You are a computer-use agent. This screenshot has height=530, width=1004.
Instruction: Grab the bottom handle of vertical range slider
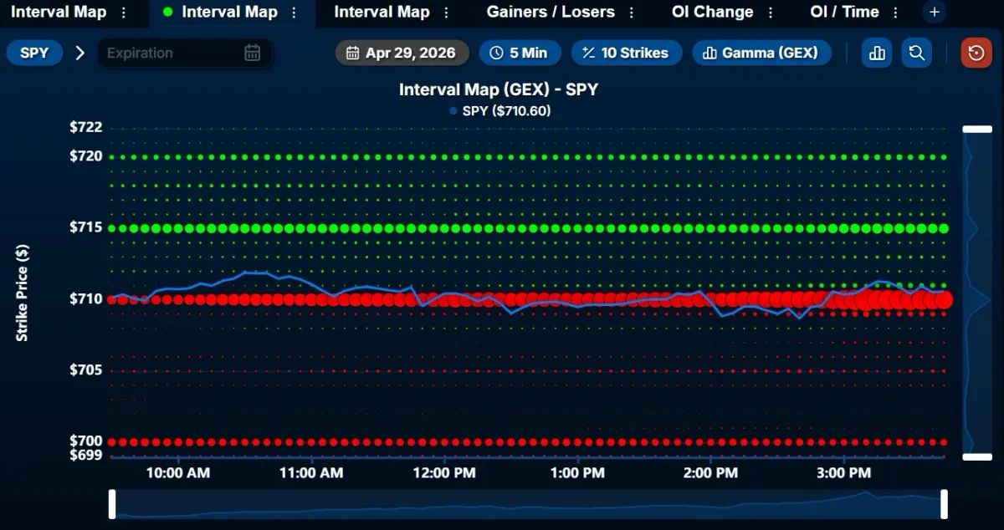click(977, 456)
